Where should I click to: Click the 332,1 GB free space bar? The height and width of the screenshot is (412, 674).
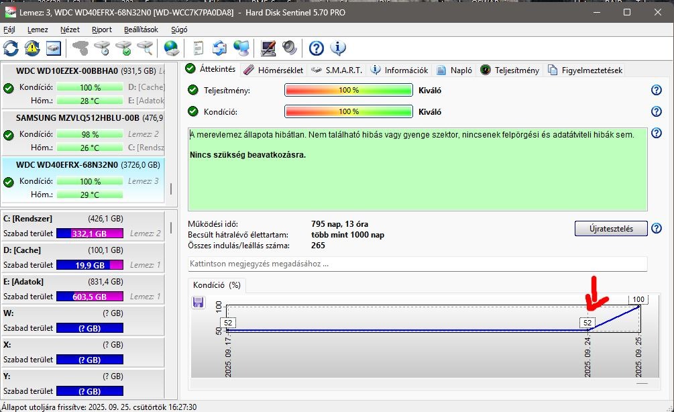click(x=90, y=234)
